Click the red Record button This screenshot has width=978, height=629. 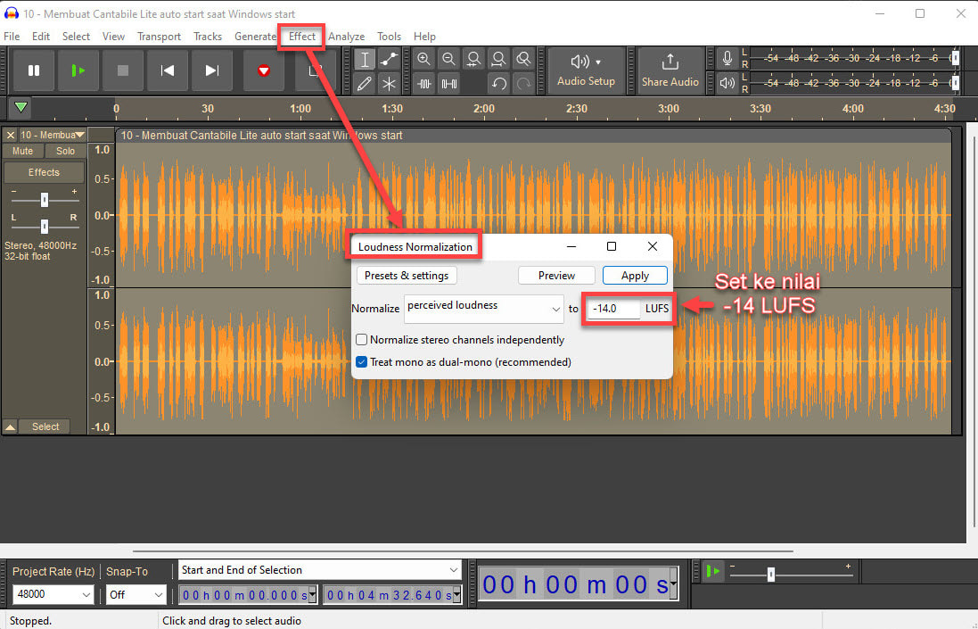click(x=263, y=70)
